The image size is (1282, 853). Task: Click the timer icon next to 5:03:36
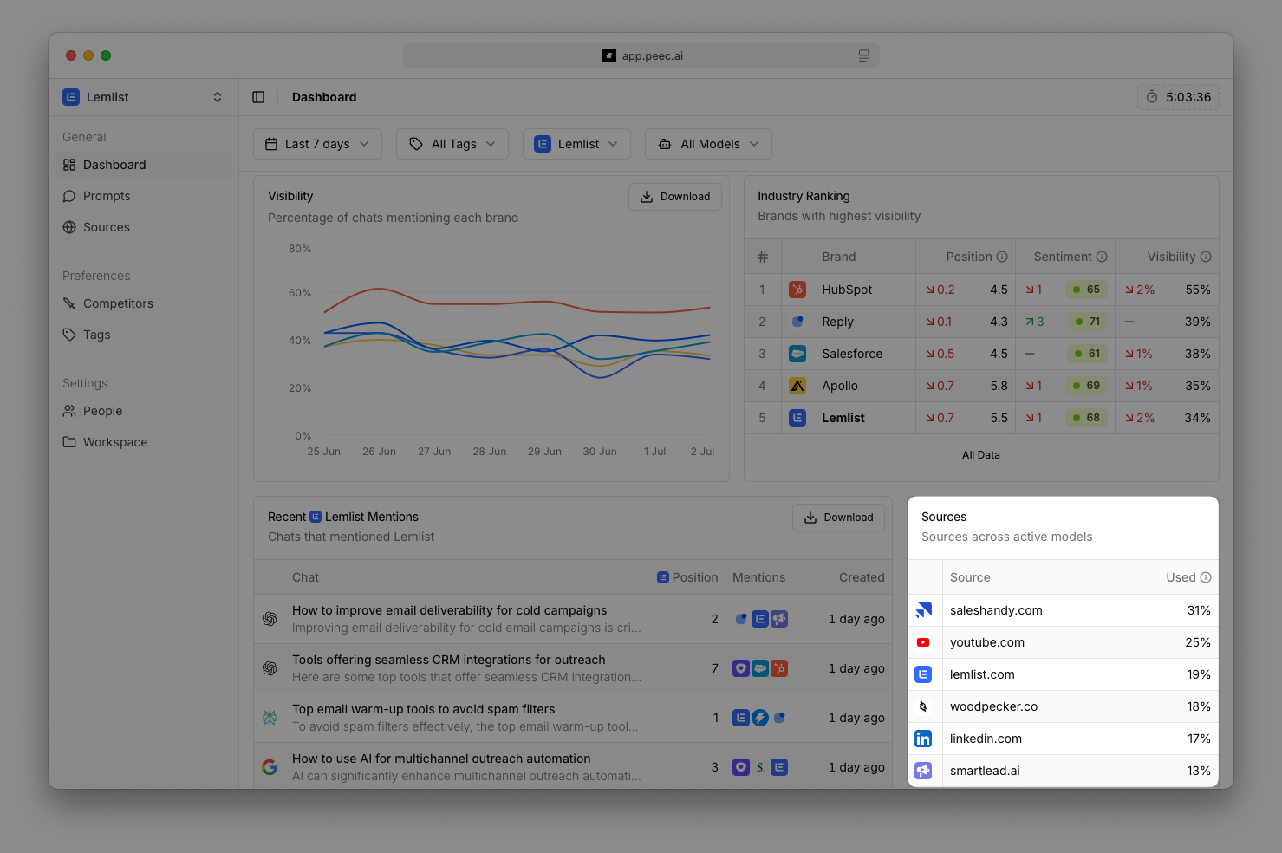pyautogui.click(x=1151, y=97)
